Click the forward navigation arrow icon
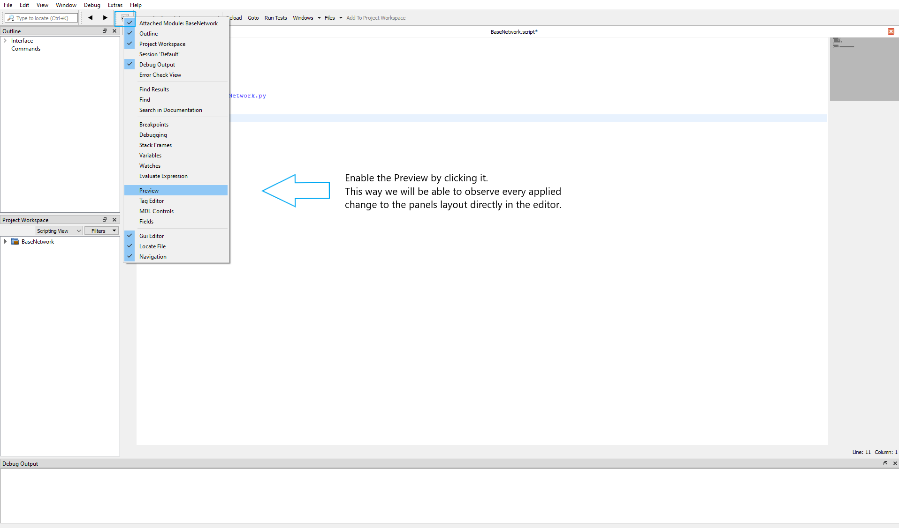The image size is (899, 528). click(105, 18)
